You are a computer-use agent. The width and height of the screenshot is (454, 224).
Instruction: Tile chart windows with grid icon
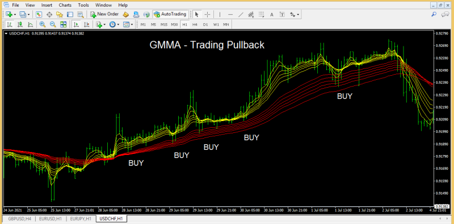63,24
